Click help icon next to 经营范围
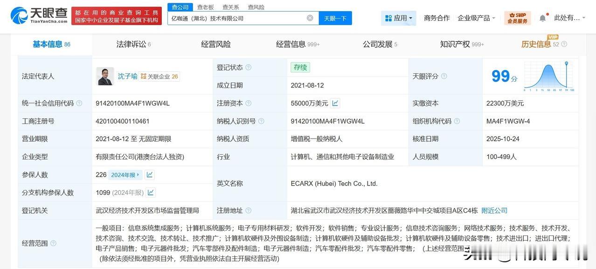Screen dimensions: 596x269 tap(53, 243)
